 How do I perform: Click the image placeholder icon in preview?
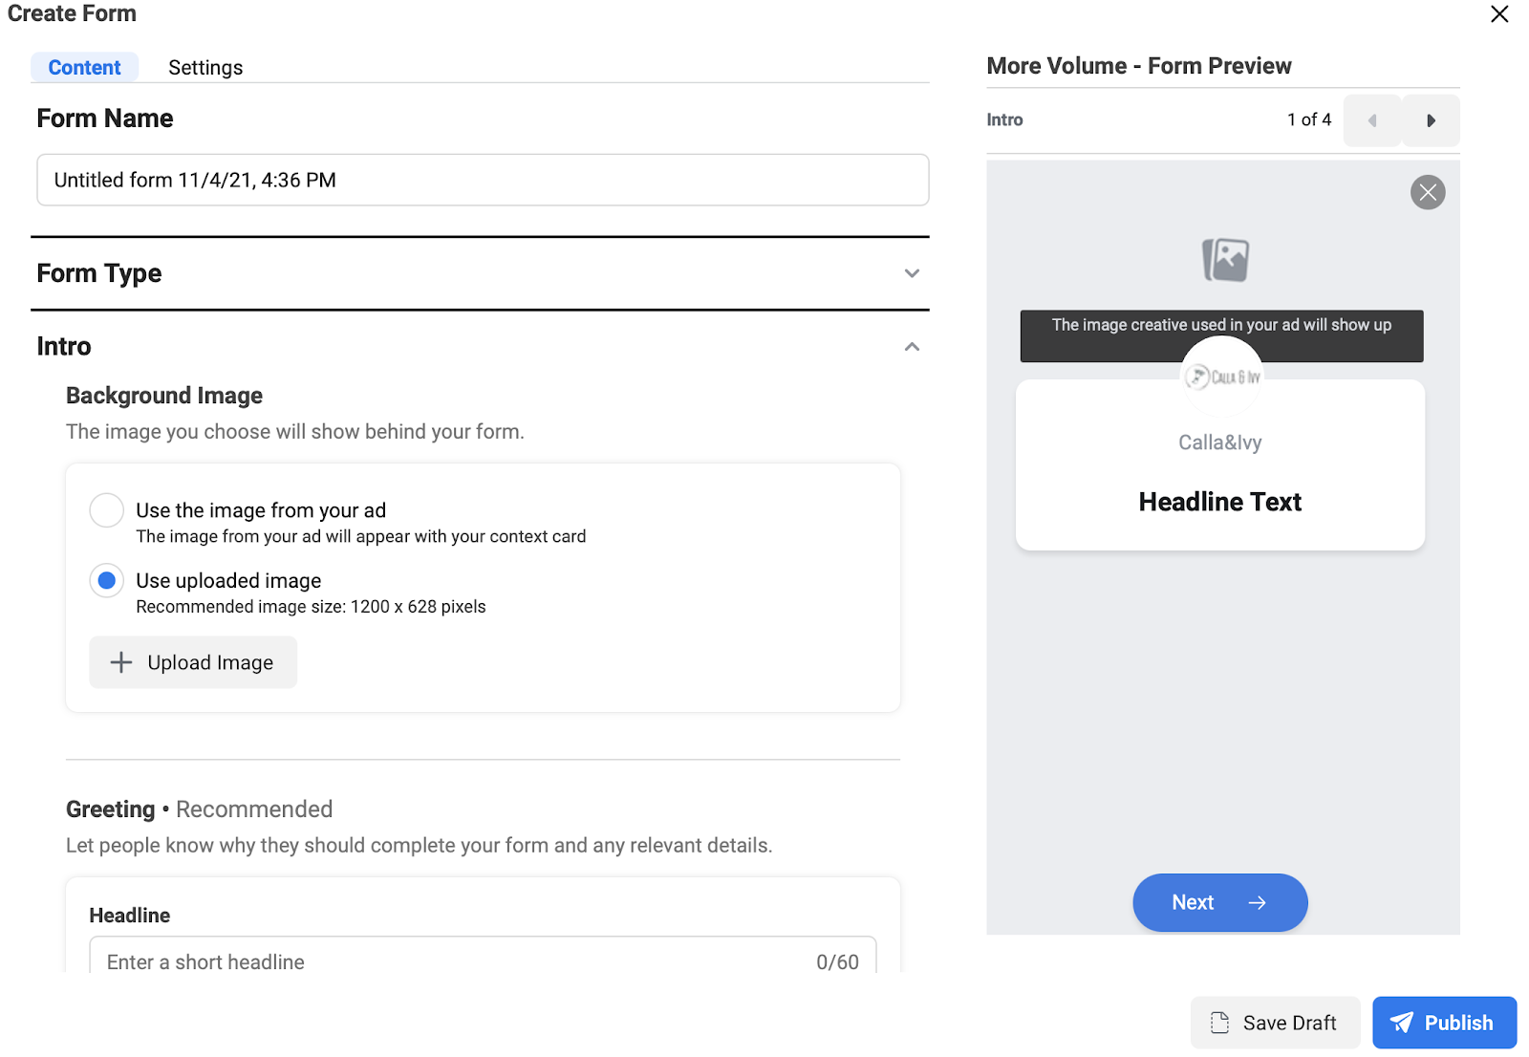click(1225, 260)
